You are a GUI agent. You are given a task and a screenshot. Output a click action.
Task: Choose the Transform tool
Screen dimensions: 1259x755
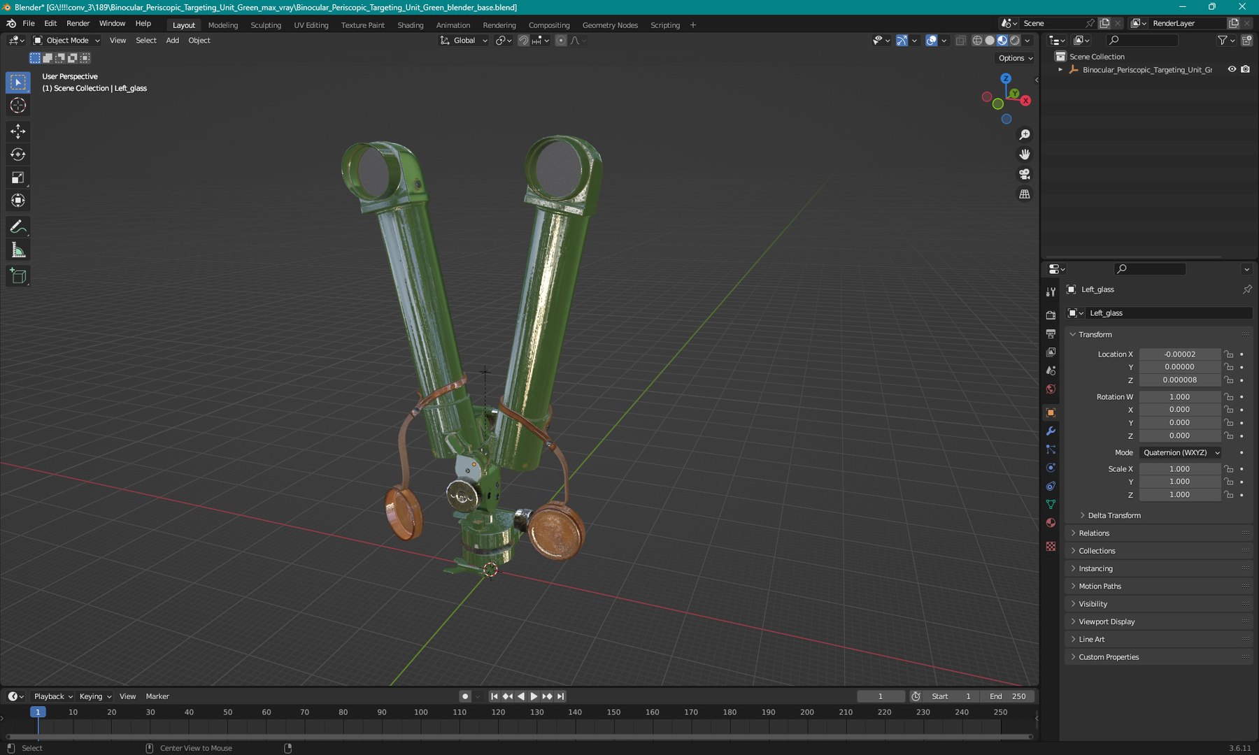(18, 201)
